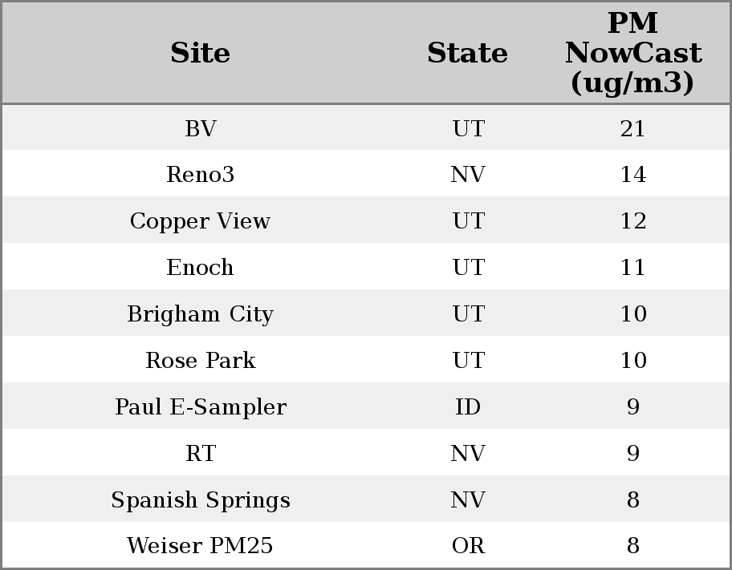
Task: Select the Reno3 site name
Action: [201, 175]
